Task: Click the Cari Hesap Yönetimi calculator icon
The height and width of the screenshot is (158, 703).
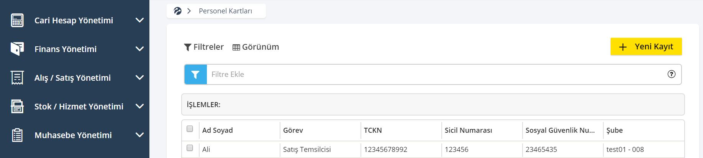Action: point(17,20)
